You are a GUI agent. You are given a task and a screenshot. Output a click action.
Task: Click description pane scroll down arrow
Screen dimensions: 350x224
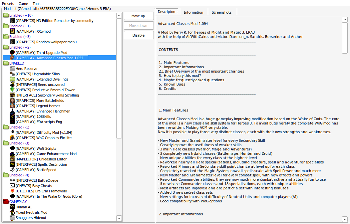pos(345,219)
